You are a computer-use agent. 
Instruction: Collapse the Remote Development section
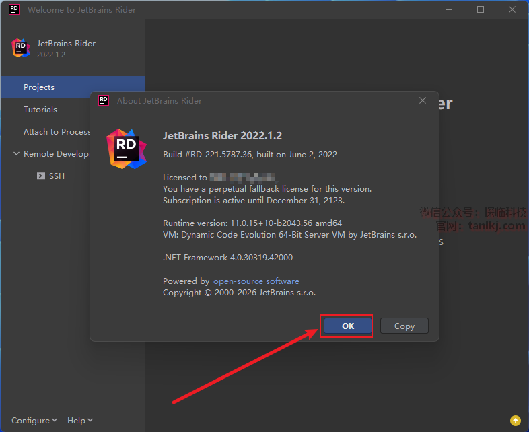point(17,154)
